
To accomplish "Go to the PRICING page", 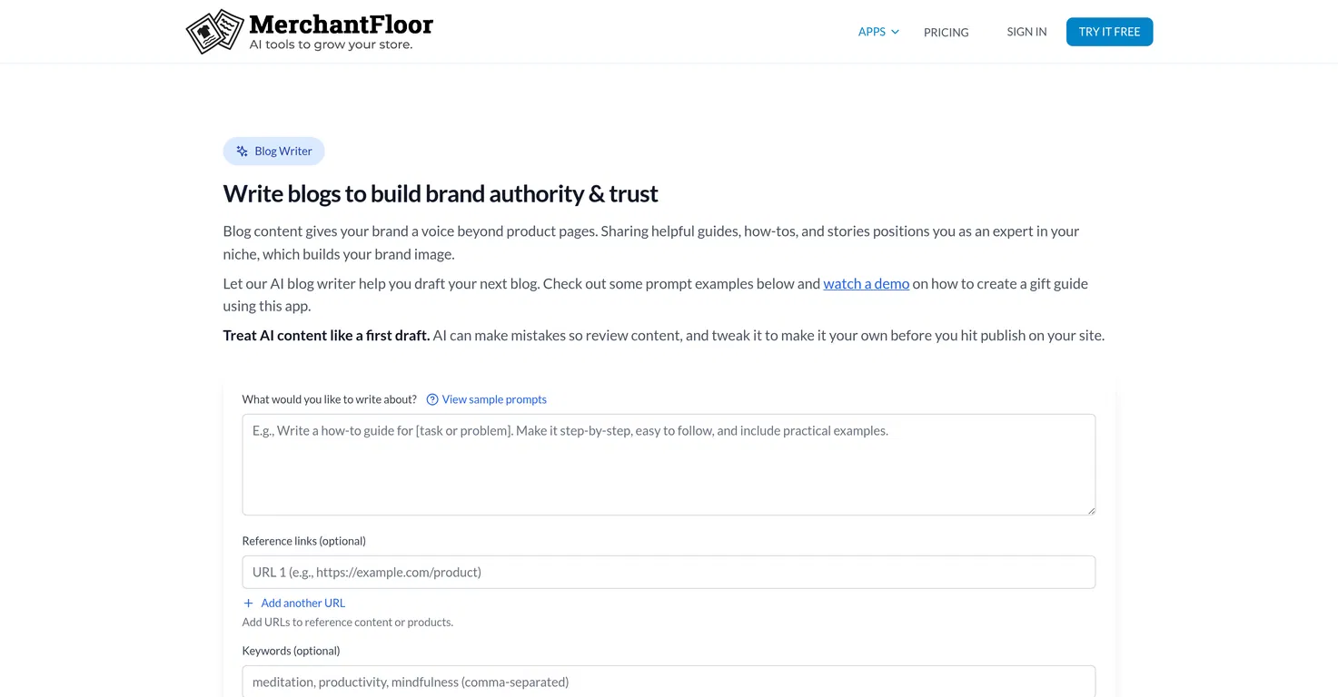I will pyautogui.click(x=946, y=32).
